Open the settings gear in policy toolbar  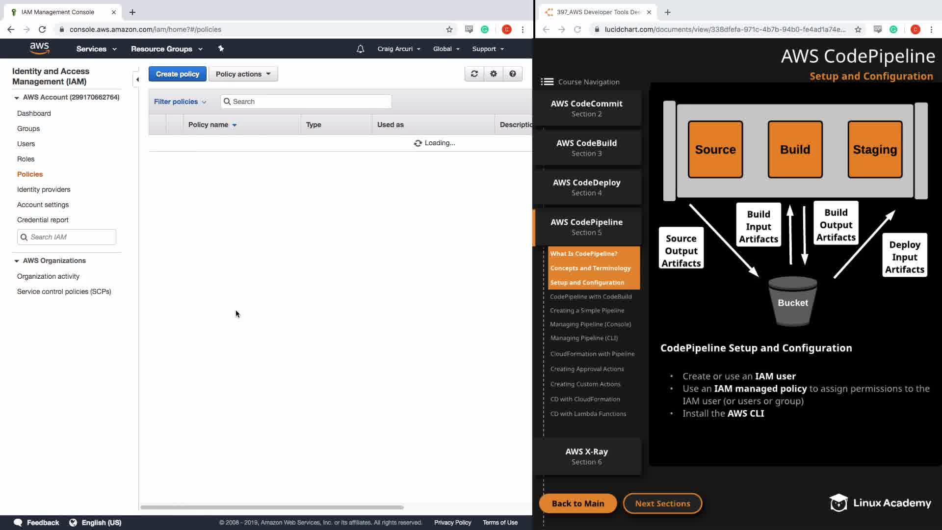[493, 74]
